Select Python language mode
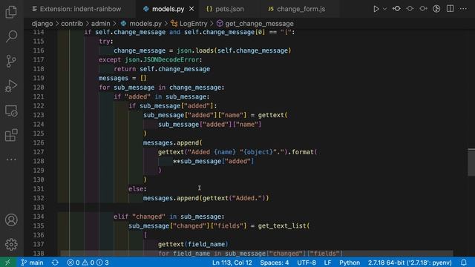 tap(350, 263)
